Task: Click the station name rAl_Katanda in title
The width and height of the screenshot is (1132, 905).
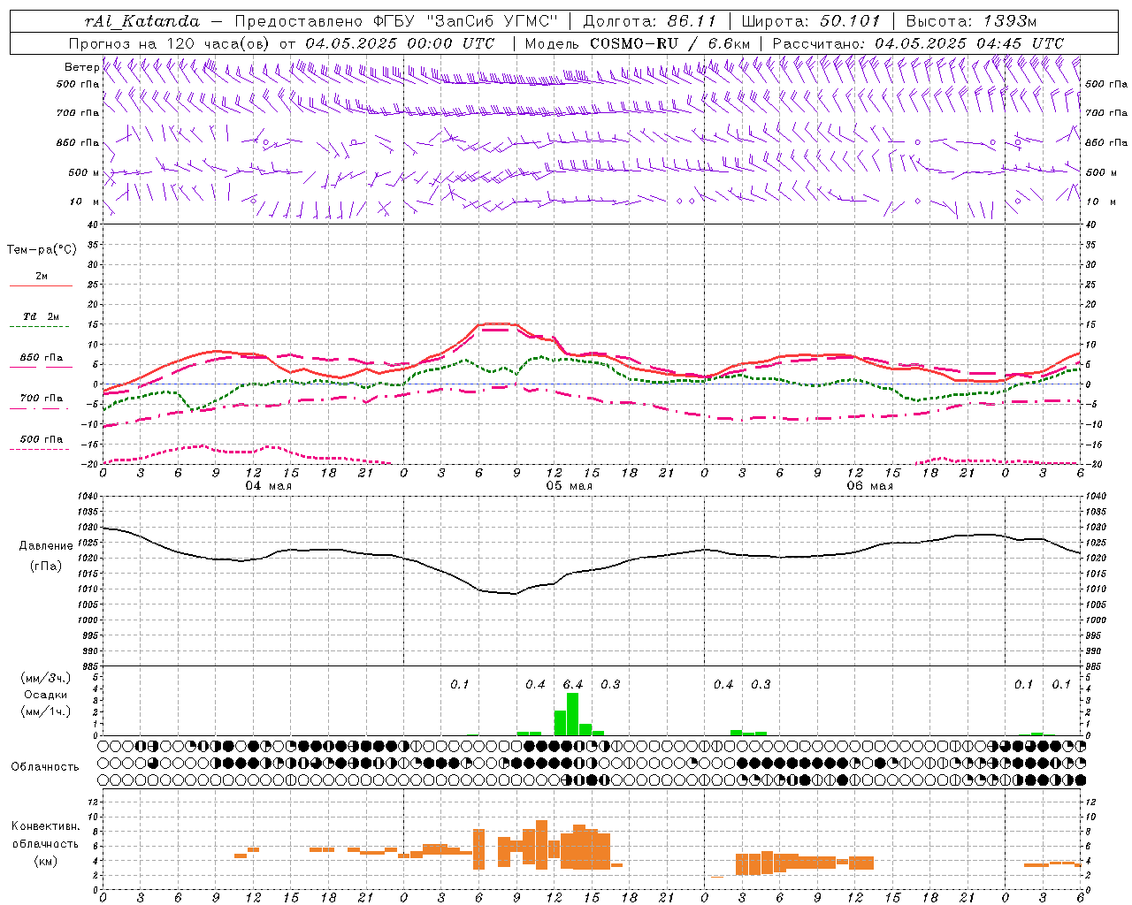Action: (x=142, y=21)
